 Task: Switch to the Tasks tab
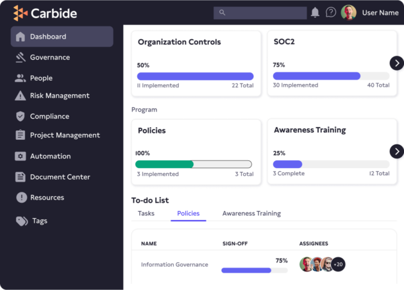coord(146,214)
